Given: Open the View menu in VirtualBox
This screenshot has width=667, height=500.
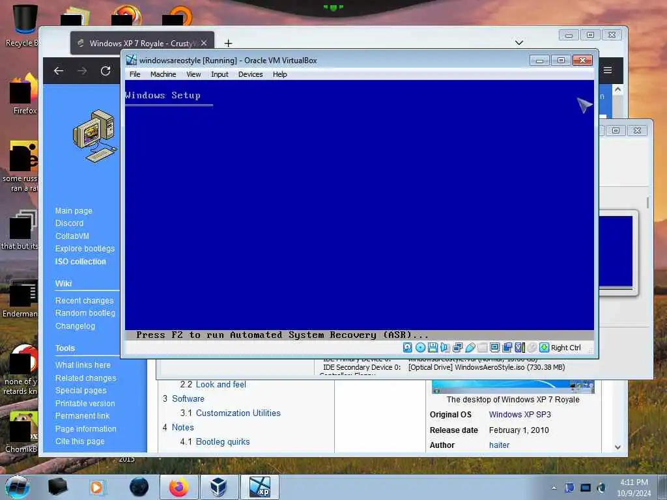Looking at the screenshot, I should 193,74.
